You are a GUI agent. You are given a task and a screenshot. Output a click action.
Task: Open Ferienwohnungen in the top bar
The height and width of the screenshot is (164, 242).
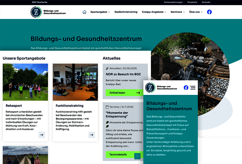tap(173, 2)
